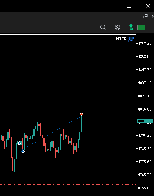
Task: Click the 4858.00 price scale label
Action: click(145, 57)
